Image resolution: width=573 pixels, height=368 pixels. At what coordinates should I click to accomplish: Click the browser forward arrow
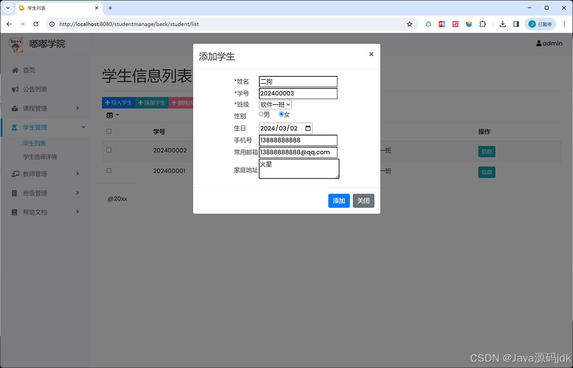click(x=22, y=24)
